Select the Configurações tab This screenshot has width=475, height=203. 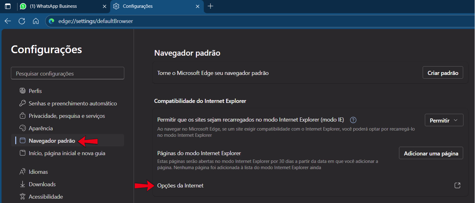pos(157,6)
